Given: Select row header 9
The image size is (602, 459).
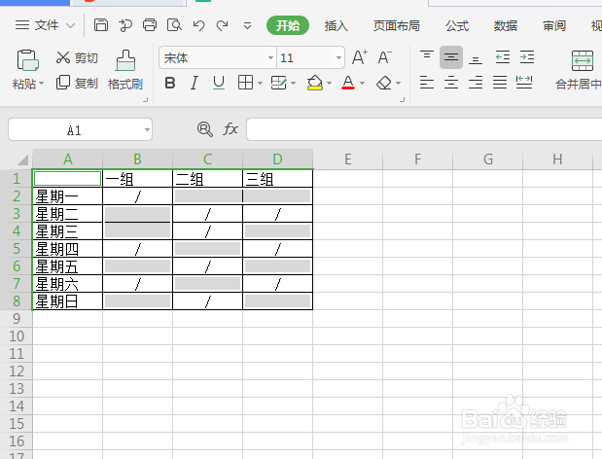Looking at the screenshot, I should pos(17,319).
